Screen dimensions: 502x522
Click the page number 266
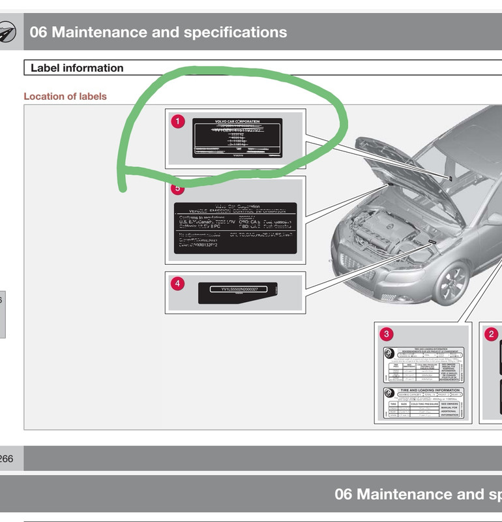coord(6,459)
